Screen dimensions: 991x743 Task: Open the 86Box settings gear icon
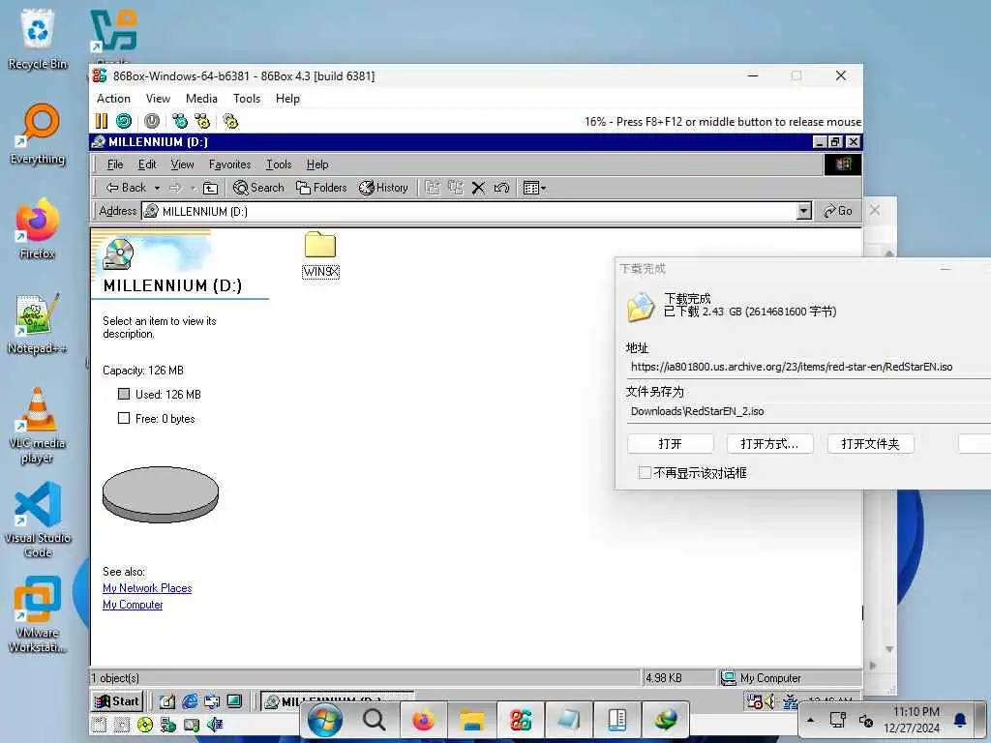coord(230,121)
